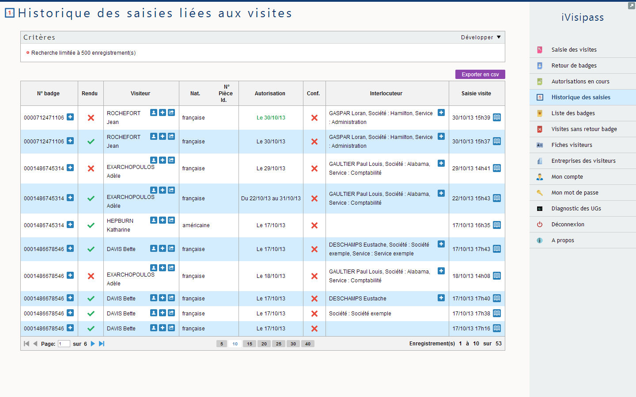Click the share icon on HEPBURN Katharine's row
636x397 pixels.
[x=171, y=220]
